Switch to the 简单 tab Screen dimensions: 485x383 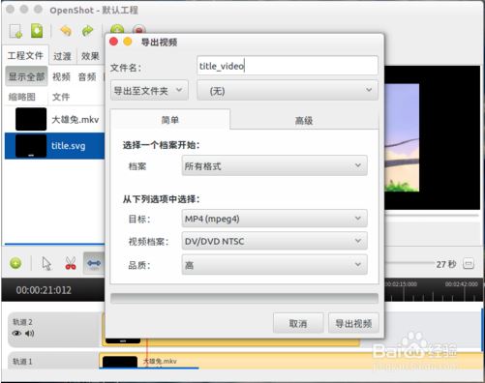170,120
